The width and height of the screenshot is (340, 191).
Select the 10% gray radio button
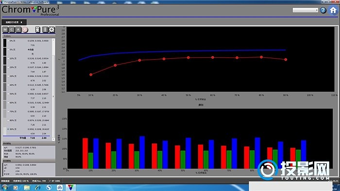8,58
